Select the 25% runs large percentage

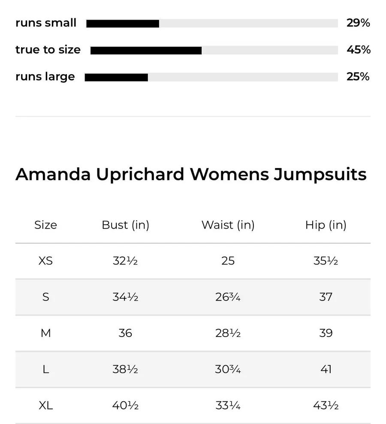tap(358, 77)
